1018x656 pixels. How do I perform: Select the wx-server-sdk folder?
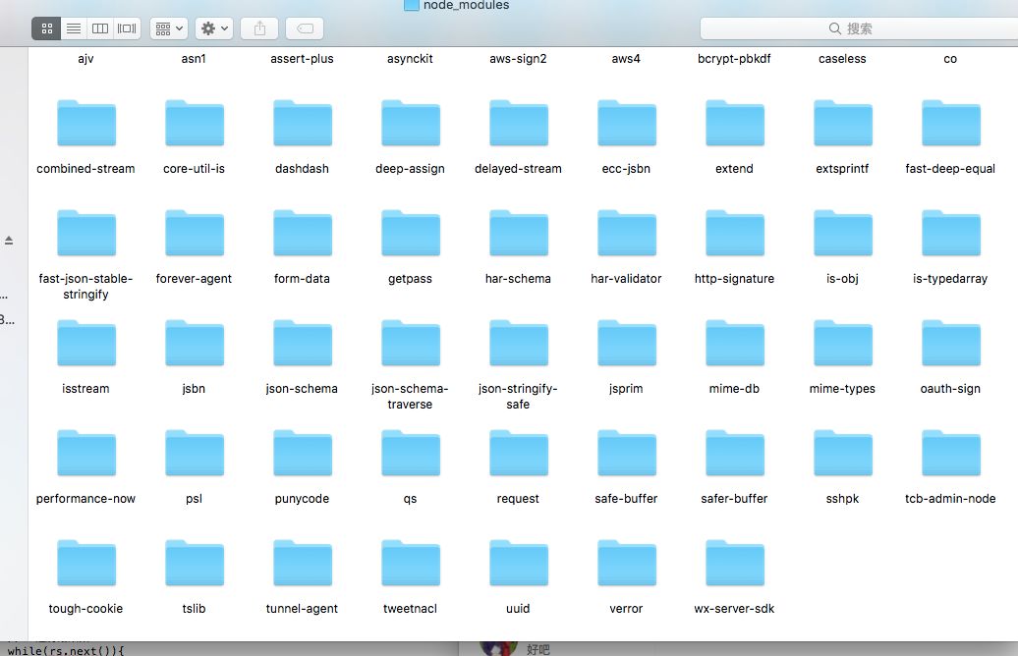[x=735, y=563]
